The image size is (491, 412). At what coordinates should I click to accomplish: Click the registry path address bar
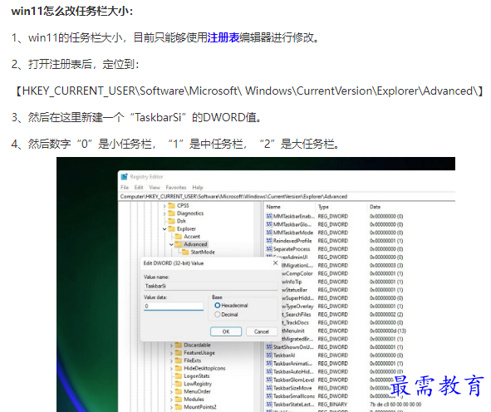point(287,197)
